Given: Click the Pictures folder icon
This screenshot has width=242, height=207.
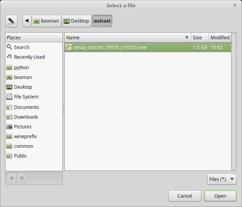Looking at the screenshot, I should (9, 127).
